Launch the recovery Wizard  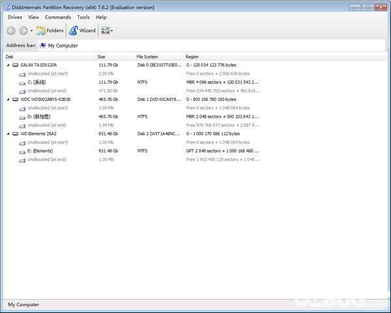(82, 31)
